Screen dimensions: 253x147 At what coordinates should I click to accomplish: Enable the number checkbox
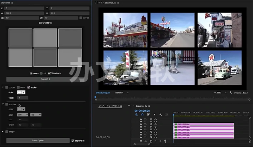coord(7,104)
